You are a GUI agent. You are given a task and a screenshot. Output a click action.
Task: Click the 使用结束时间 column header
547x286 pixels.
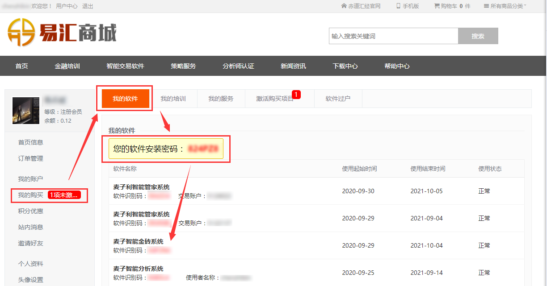(x=428, y=169)
